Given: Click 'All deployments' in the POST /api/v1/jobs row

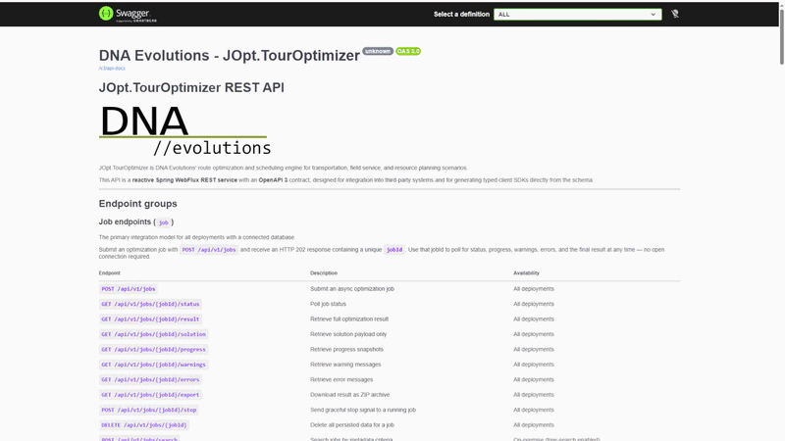Looking at the screenshot, I should 534,289.
